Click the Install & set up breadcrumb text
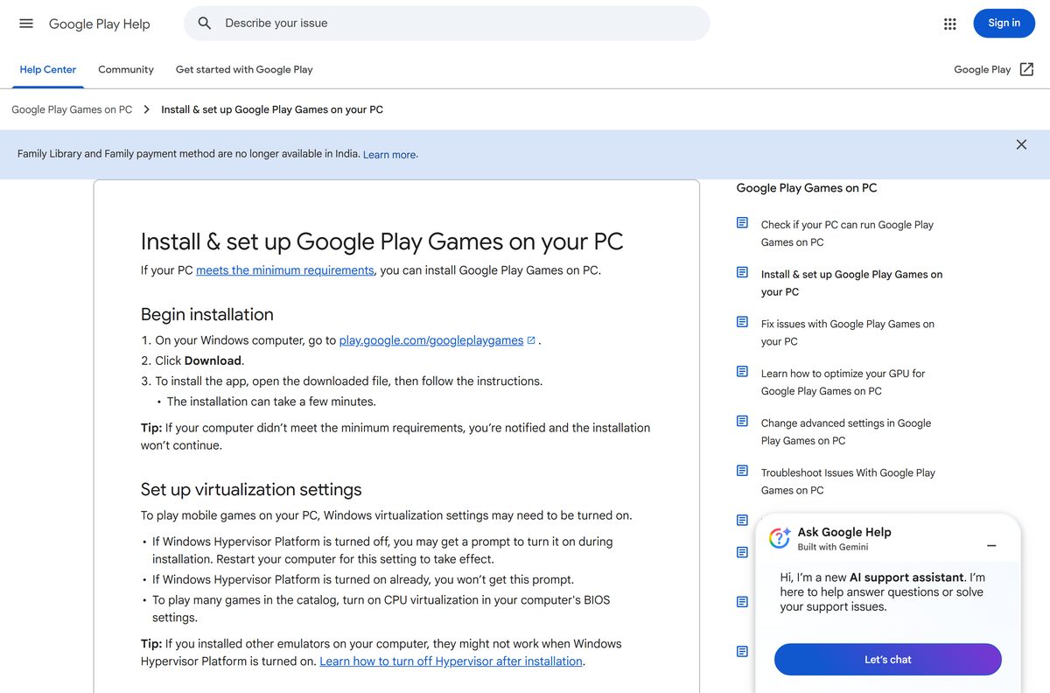This screenshot has height=693, width=1050. coord(272,109)
